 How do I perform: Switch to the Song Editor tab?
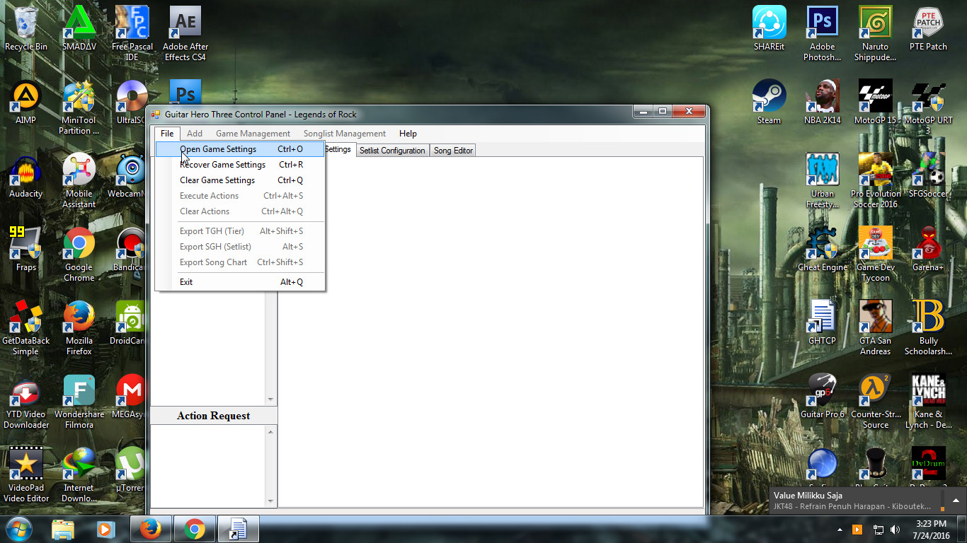click(x=453, y=151)
